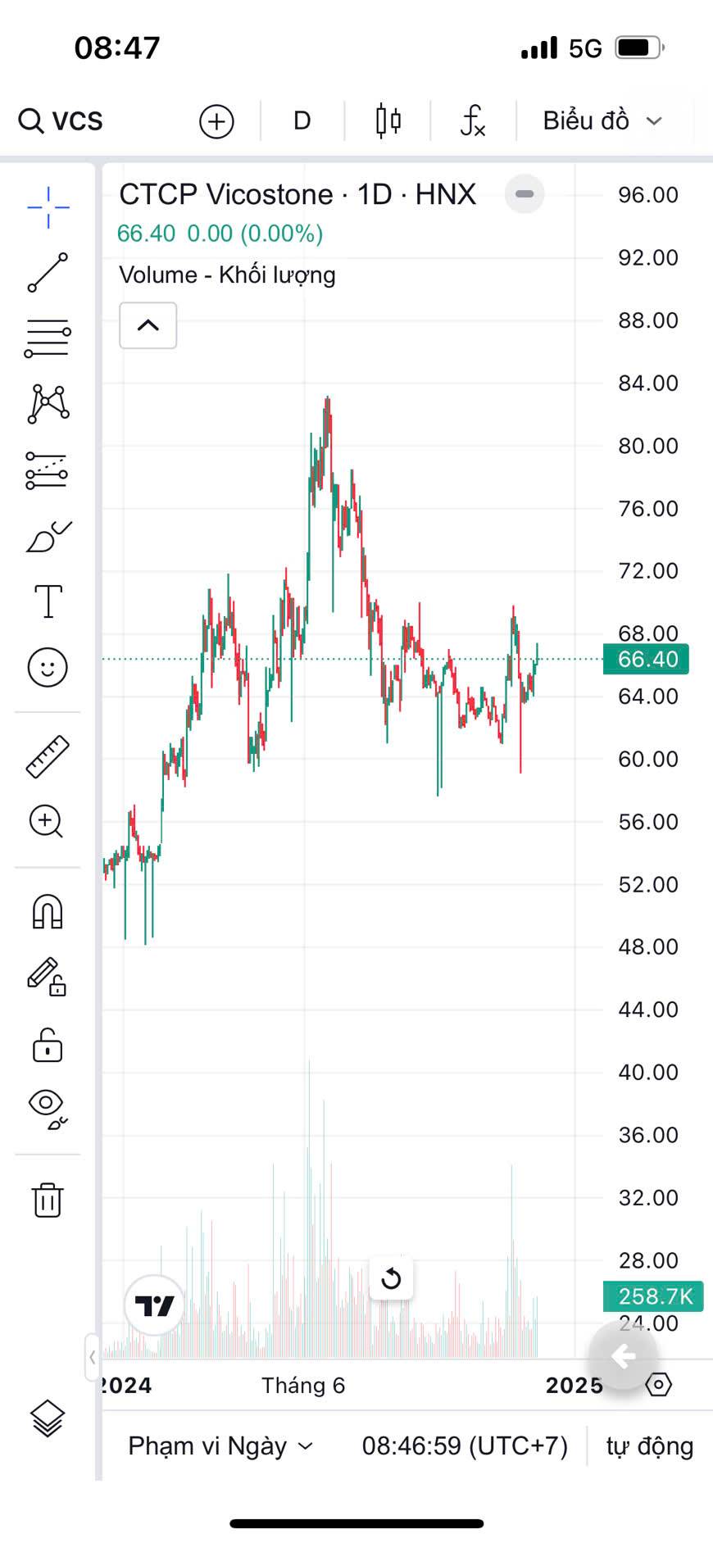The height and width of the screenshot is (1543, 713).
Task: Toggle hide all drawings eye icon
Action: [x=48, y=1110]
